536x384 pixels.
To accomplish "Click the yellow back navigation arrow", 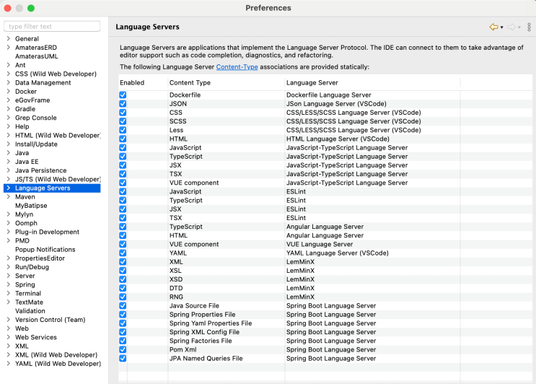I will click(493, 27).
